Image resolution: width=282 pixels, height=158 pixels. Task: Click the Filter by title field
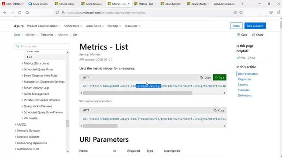(41, 47)
